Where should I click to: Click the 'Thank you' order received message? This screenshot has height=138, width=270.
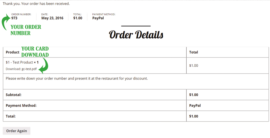pos(36,4)
